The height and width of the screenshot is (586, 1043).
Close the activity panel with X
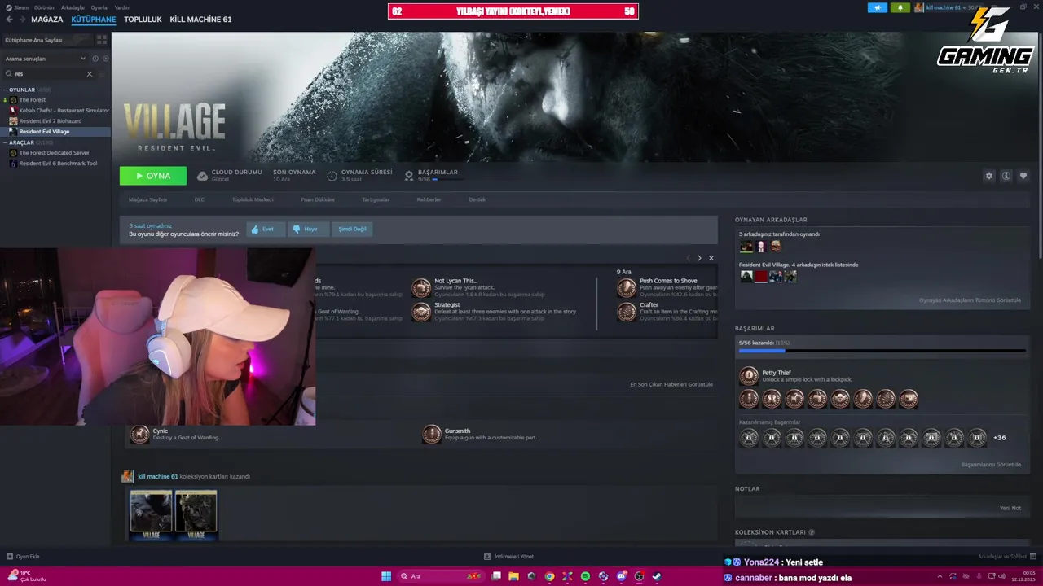coord(711,258)
